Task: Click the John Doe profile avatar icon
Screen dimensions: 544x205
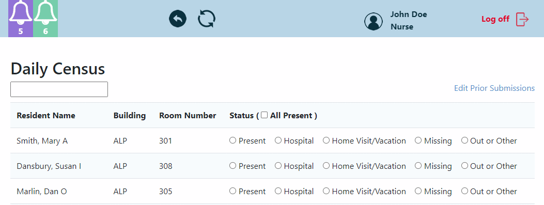Action: (x=374, y=21)
